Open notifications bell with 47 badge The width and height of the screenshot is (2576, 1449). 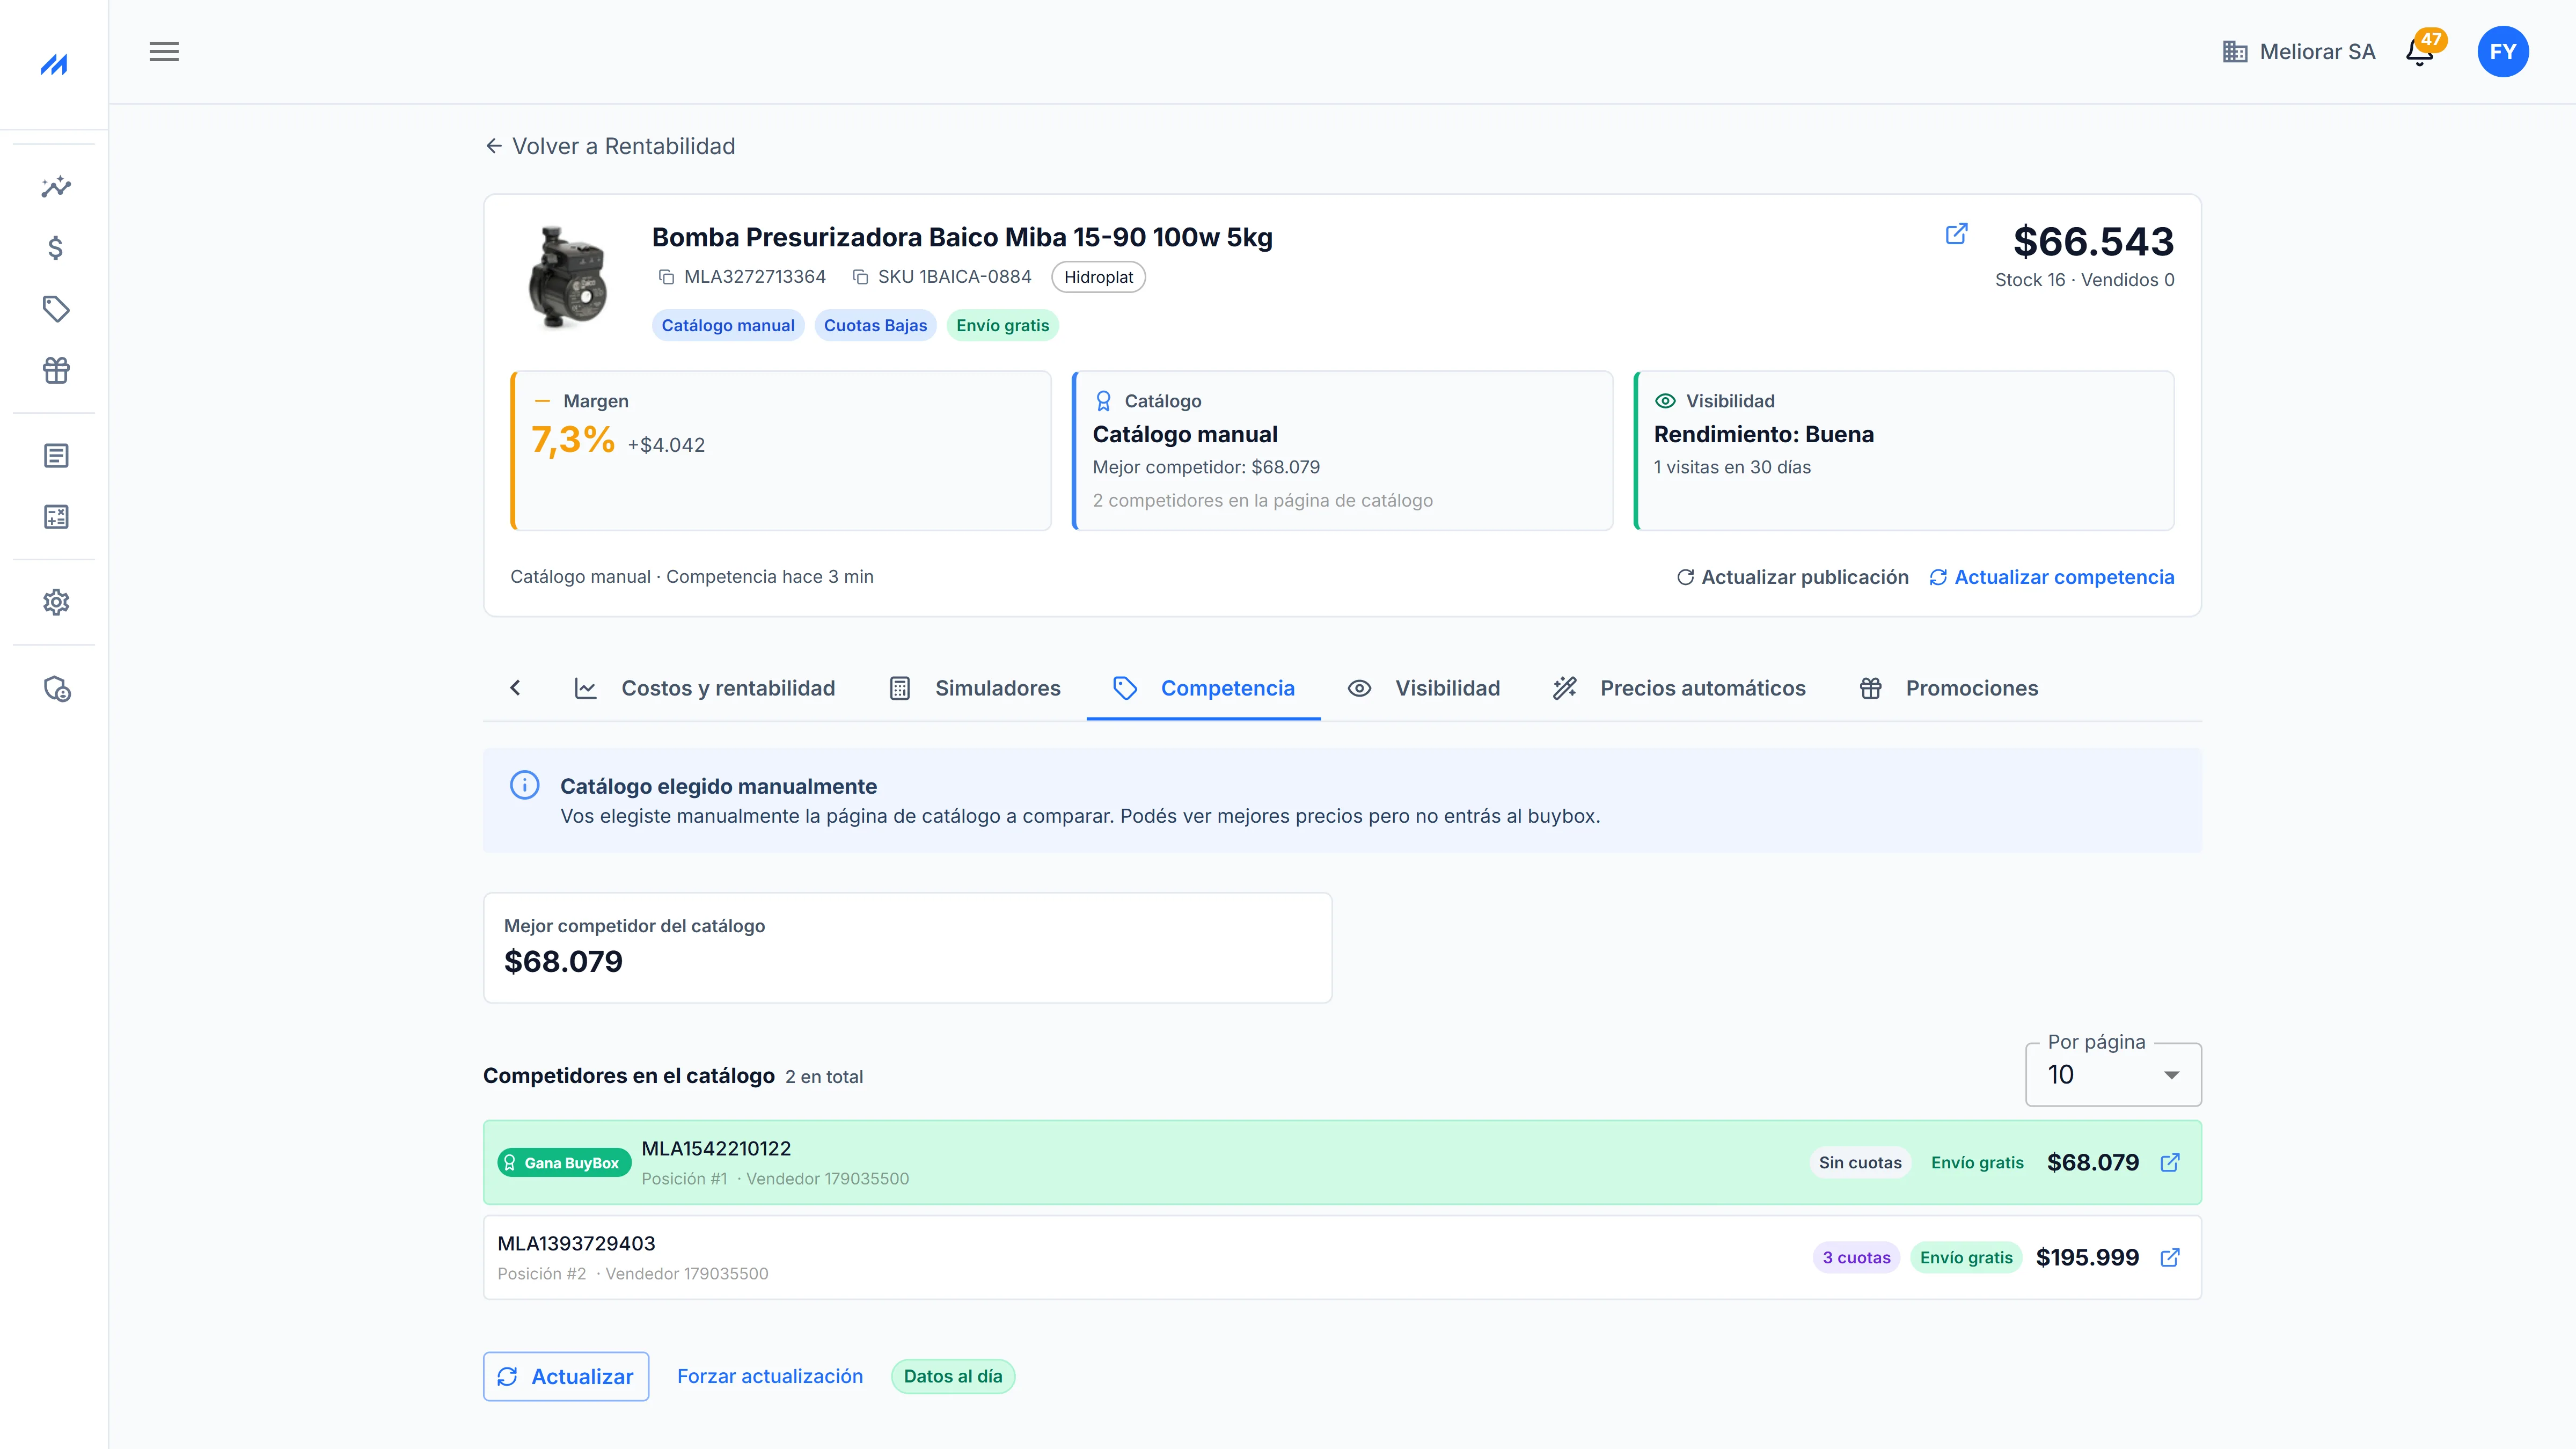2421,50
